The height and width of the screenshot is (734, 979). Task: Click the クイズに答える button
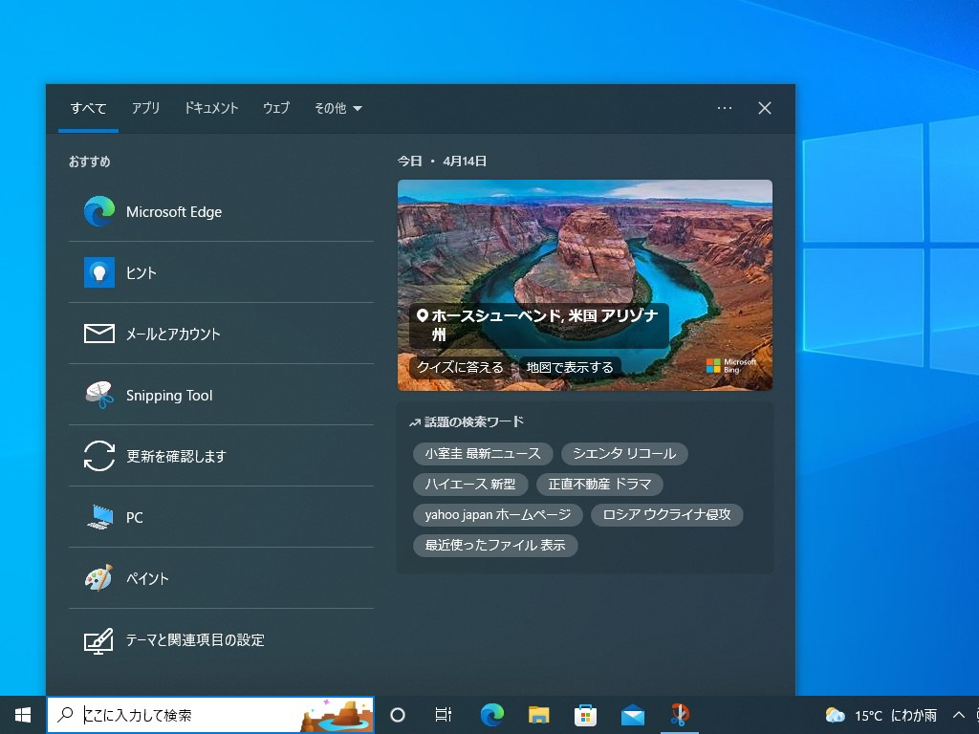coord(460,367)
